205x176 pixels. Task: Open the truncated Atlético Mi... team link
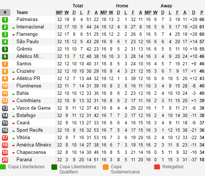click(30, 56)
